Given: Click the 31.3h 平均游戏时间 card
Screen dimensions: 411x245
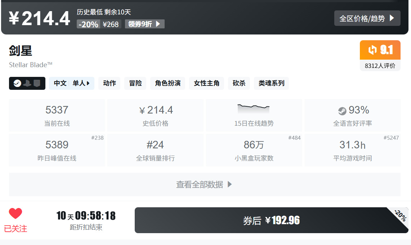Looking at the screenshot, I should click(353, 150).
